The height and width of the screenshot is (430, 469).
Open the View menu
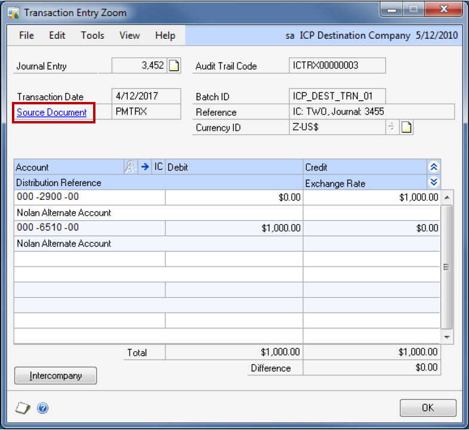pos(129,36)
